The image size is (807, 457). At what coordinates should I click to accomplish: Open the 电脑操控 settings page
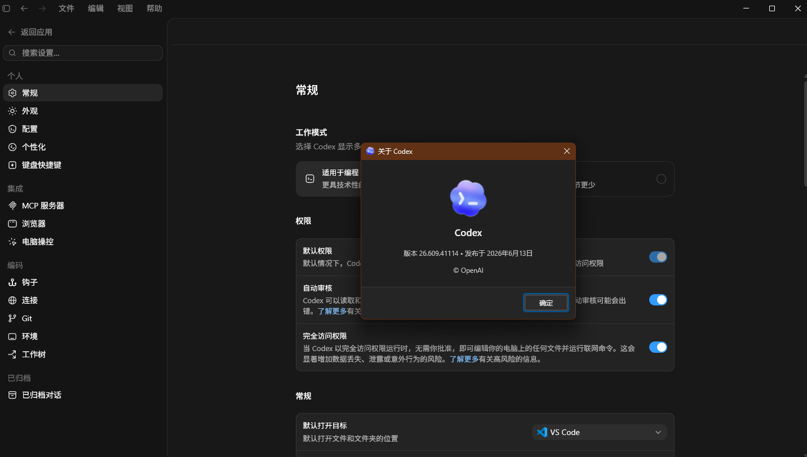pyautogui.click(x=83, y=242)
